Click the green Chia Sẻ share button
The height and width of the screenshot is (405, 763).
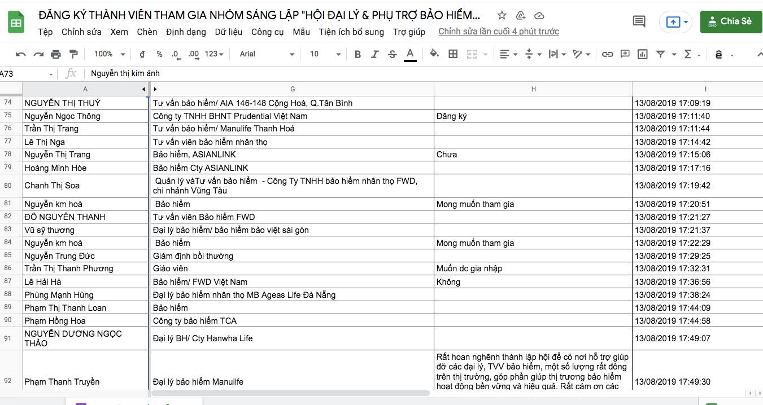point(731,21)
